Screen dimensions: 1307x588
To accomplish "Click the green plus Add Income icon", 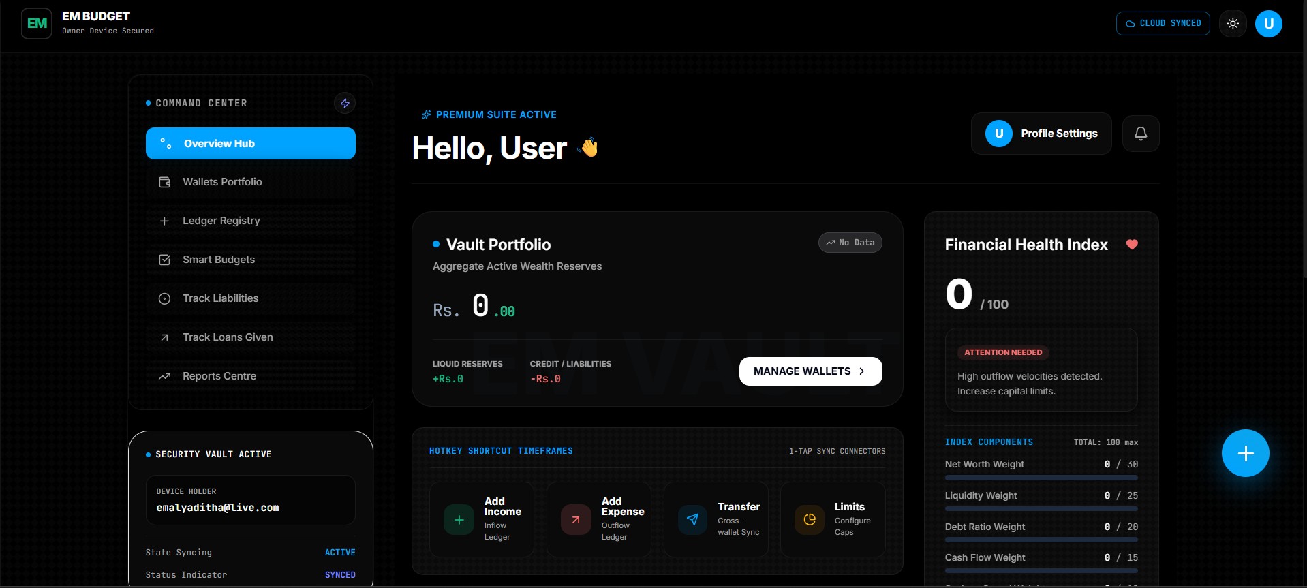I will coord(459,520).
